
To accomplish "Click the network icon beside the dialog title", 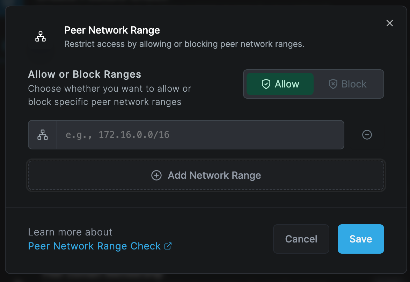I will coord(41,37).
